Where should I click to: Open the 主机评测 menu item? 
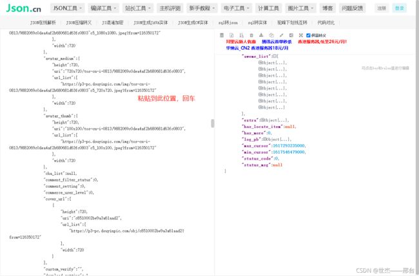click(x=170, y=8)
